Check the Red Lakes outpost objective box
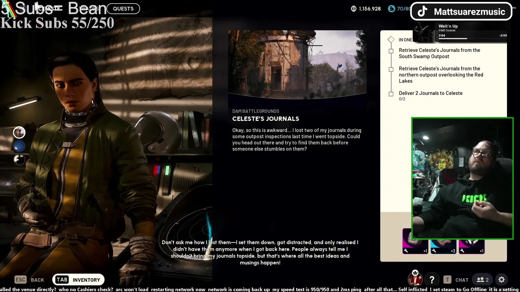The image size is (520, 292). [x=391, y=69]
